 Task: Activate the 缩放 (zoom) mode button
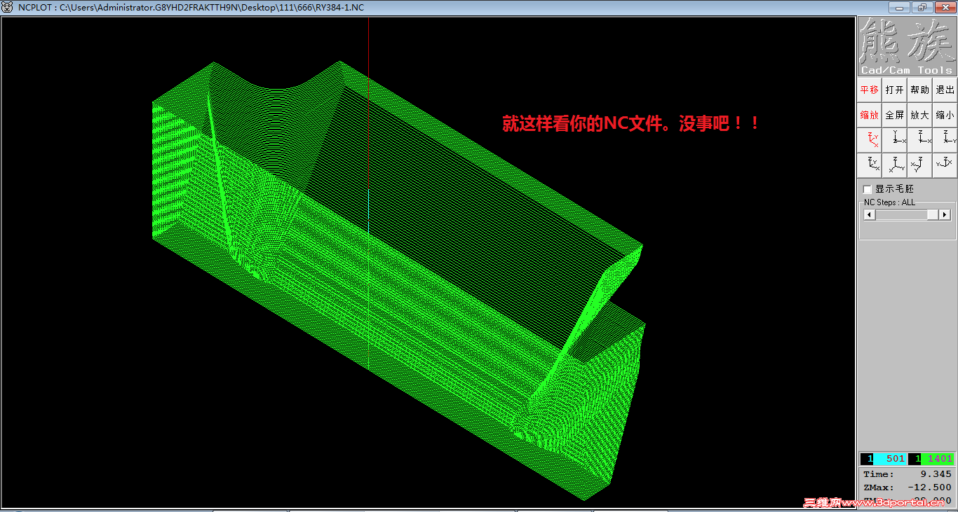[870, 115]
